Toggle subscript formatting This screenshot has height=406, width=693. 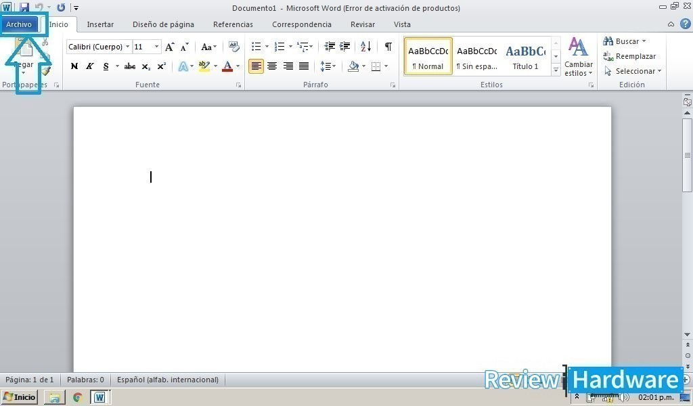click(x=146, y=66)
